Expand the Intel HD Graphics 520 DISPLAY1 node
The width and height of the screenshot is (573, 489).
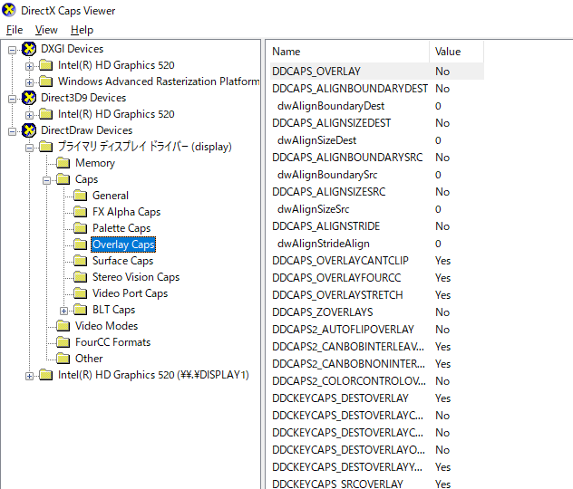click(30, 375)
